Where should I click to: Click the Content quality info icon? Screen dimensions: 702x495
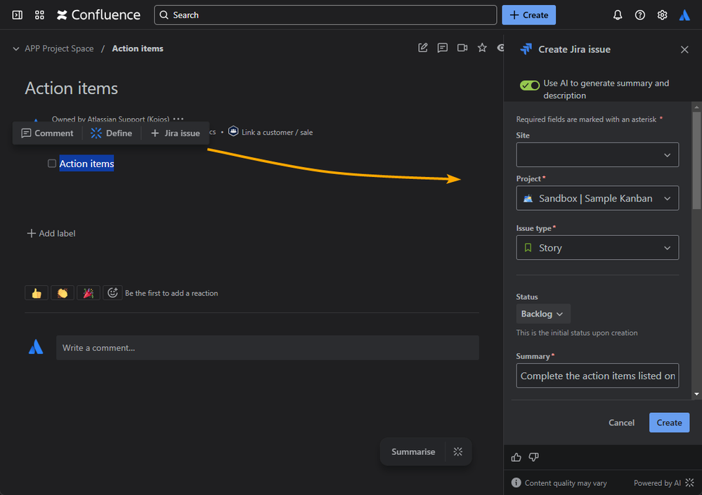tap(516, 483)
